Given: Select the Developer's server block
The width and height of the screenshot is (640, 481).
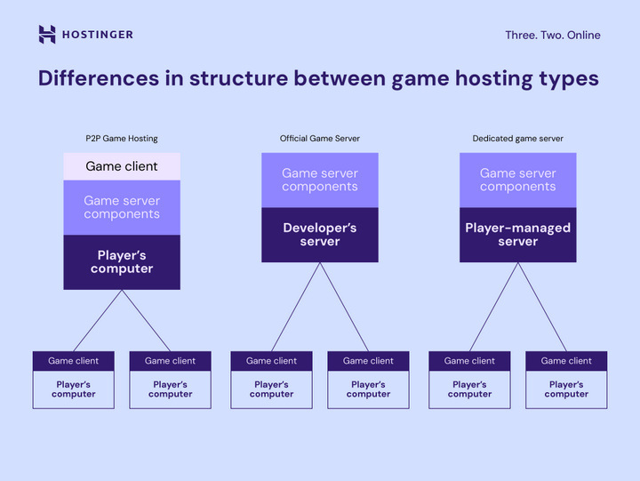Looking at the screenshot, I should point(320,235).
